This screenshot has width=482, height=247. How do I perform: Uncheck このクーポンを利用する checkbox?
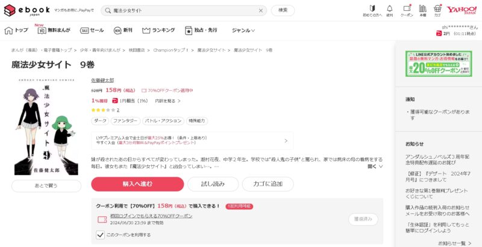pos(101,234)
